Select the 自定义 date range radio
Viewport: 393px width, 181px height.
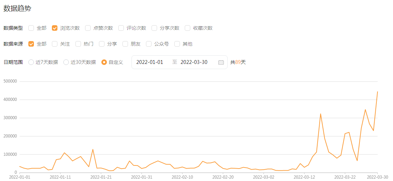(104, 62)
